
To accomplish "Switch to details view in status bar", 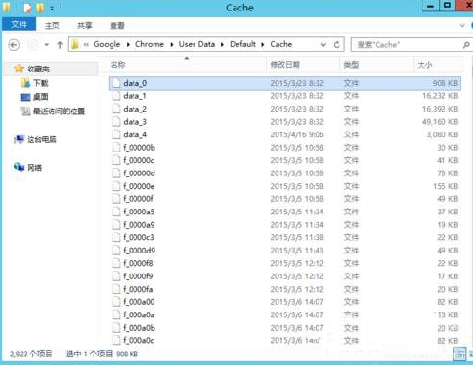I will 460,354.
